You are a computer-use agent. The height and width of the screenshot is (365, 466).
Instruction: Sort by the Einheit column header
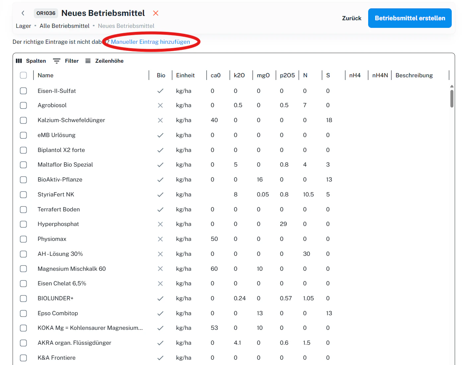click(185, 75)
